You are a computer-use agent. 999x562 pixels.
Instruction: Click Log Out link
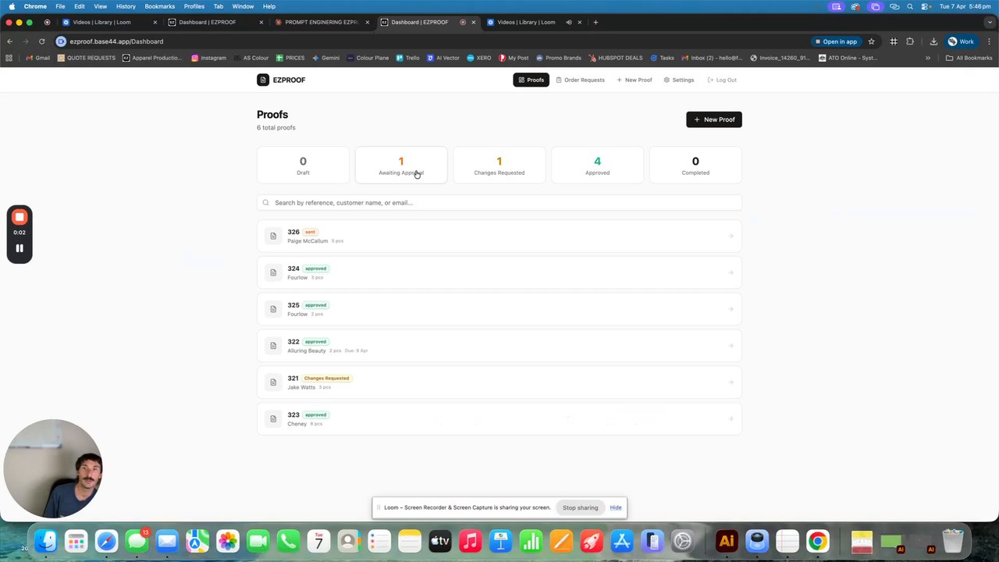pyautogui.click(x=722, y=80)
